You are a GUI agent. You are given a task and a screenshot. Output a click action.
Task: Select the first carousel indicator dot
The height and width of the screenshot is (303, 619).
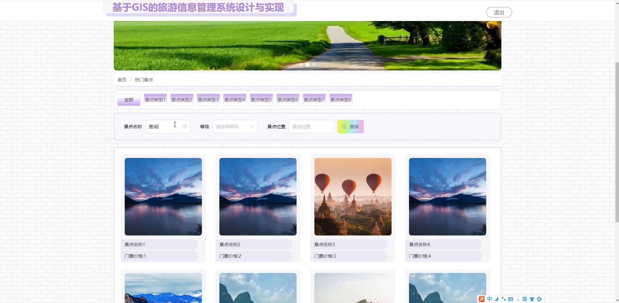301,65
